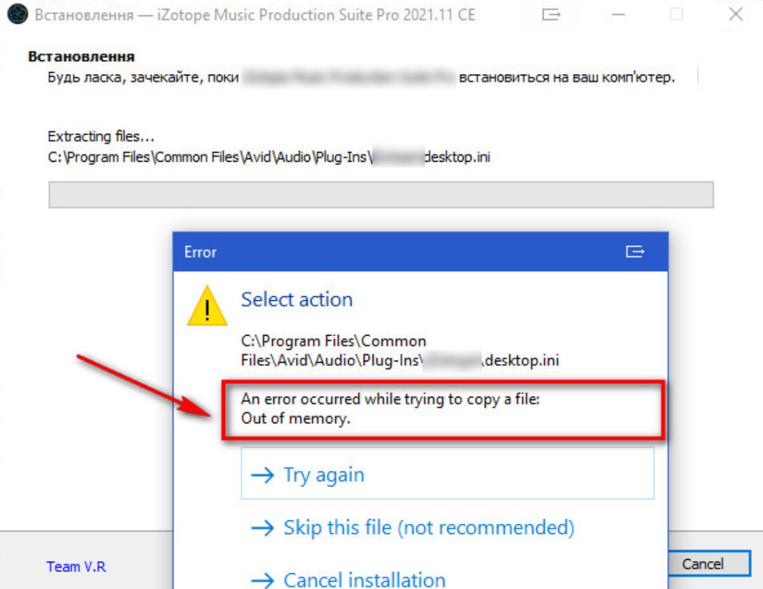Click the yellow warning triangle icon

(x=207, y=306)
